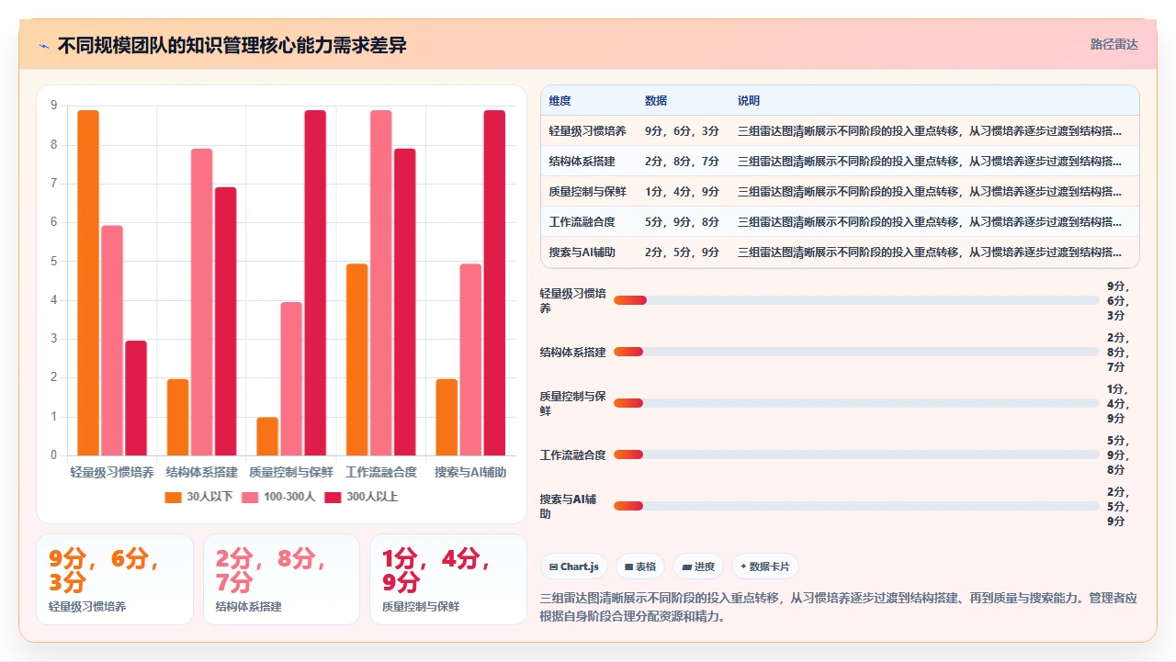
Task: Click table value 2分，5分，9分
Action: [682, 252]
